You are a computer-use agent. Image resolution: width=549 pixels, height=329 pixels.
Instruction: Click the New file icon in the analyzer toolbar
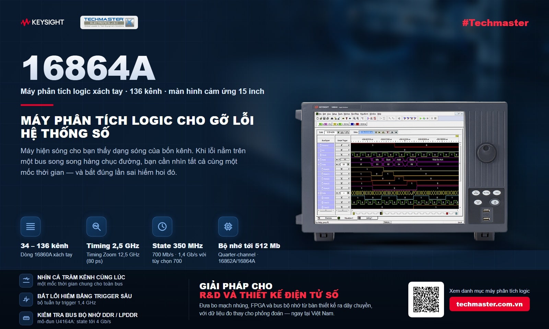pos(318,119)
